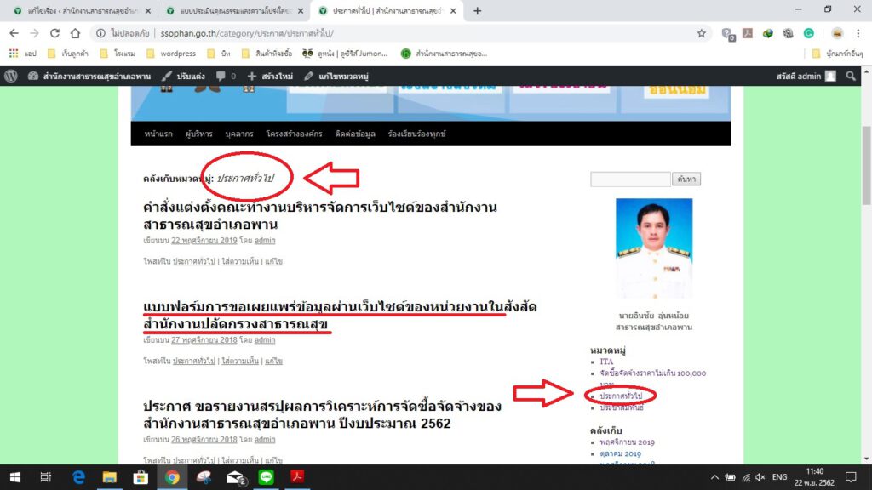The image size is (872, 490).
Task: Open comments bubble in admin bar
Action: coord(226,76)
